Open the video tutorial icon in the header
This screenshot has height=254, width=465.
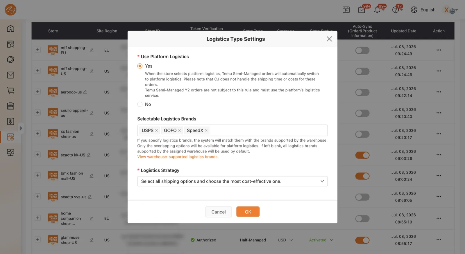click(x=346, y=10)
